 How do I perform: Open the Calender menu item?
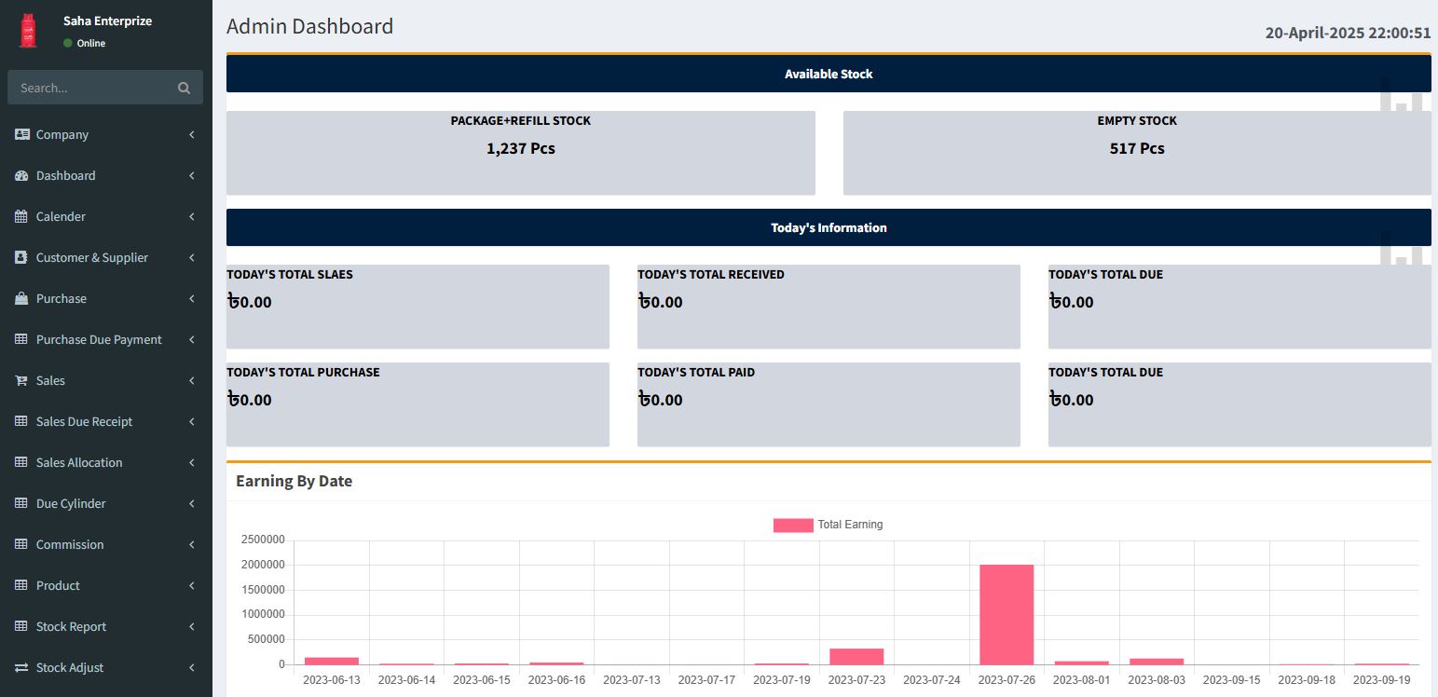(106, 216)
